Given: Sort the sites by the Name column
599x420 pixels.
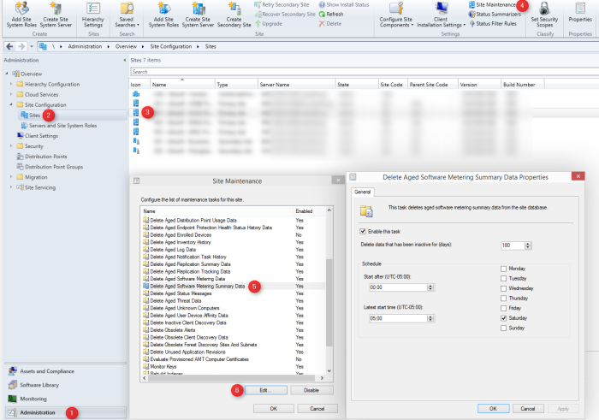Looking at the screenshot, I should [x=182, y=85].
